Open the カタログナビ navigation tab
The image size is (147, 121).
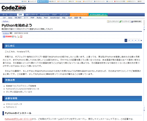pyautogui.click(x=45, y=15)
